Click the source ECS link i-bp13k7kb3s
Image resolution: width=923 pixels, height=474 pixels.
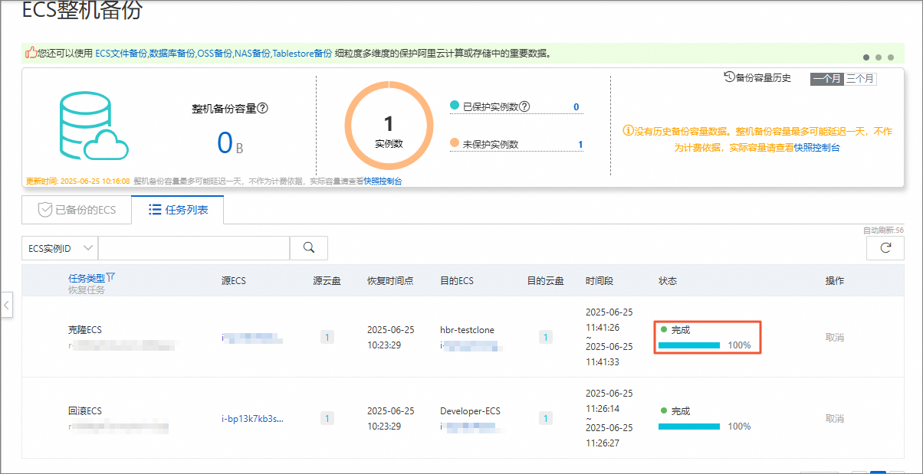[252, 418]
